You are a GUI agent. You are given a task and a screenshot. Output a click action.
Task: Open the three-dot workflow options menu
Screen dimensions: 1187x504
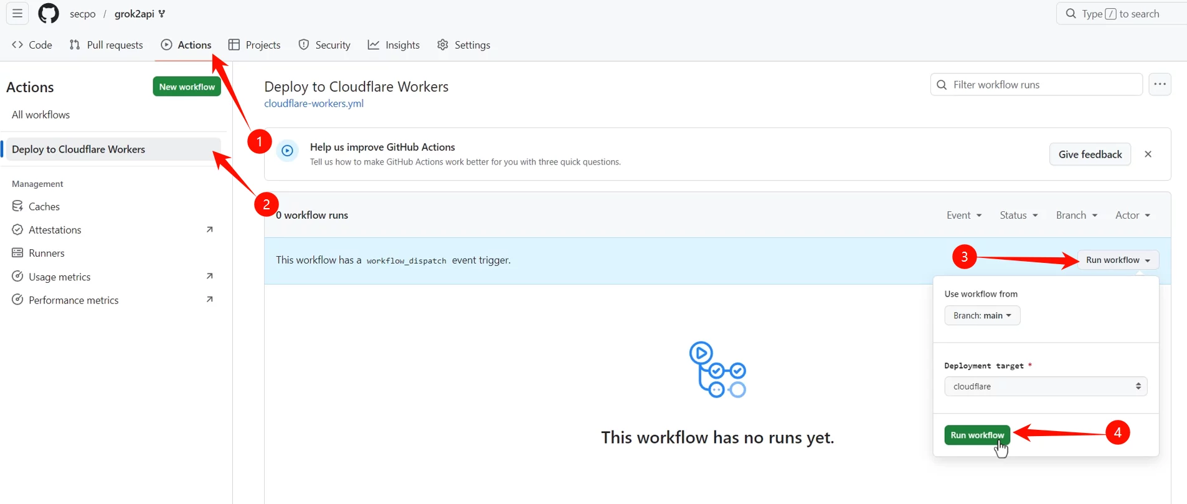pos(1160,84)
